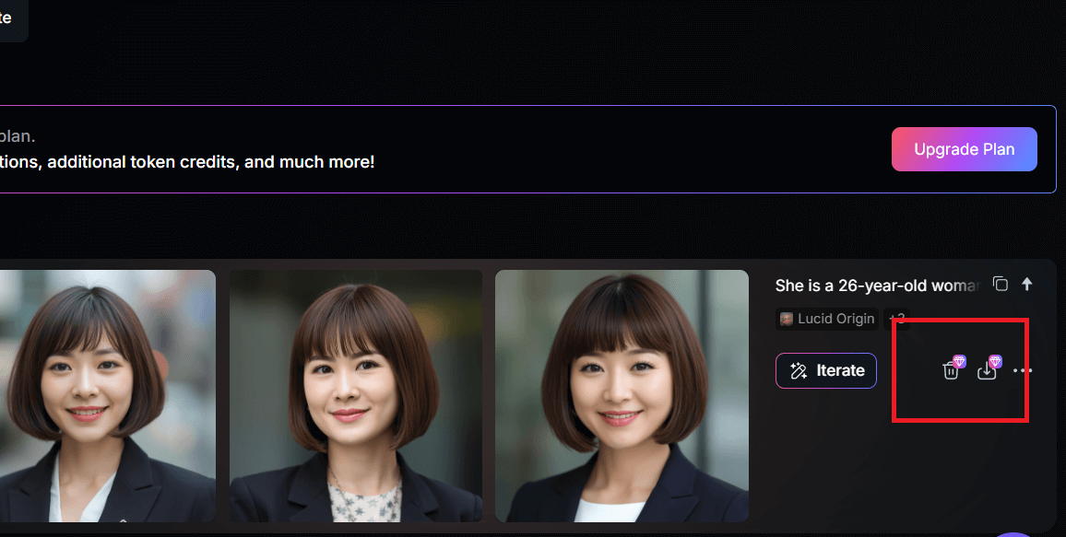The height and width of the screenshot is (537, 1066).
Task: Click the Iterate button label
Action: (840, 370)
